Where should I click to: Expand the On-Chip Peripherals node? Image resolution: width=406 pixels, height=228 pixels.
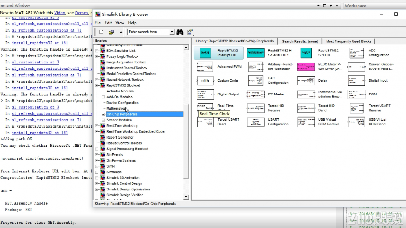(x=103, y=115)
